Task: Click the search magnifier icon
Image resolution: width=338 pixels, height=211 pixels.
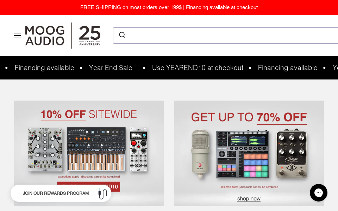Action: pyautogui.click(x=122, y=35)
